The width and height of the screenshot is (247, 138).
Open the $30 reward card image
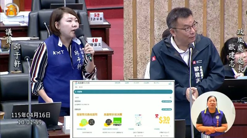click(x=164, y=120)
